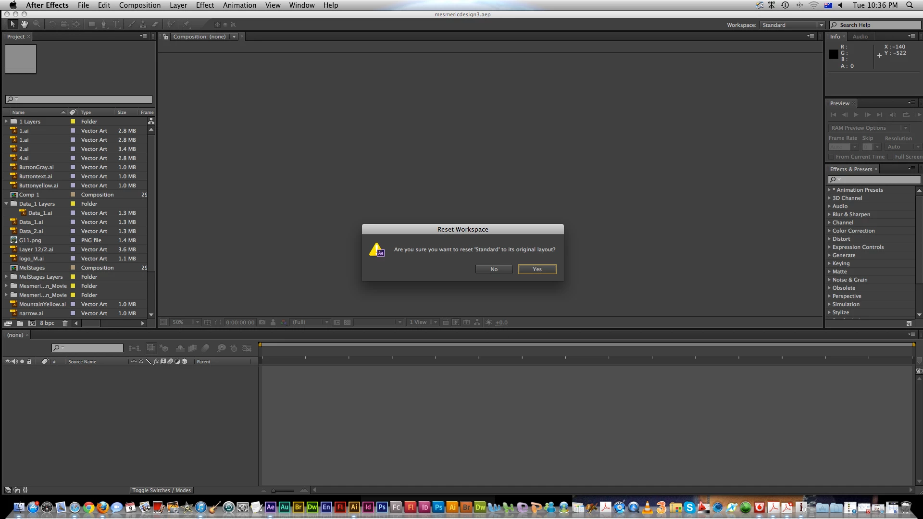Click the delete trash icon in Project panel
Viewport: 923px width, 519px height.
click(65, 323)
